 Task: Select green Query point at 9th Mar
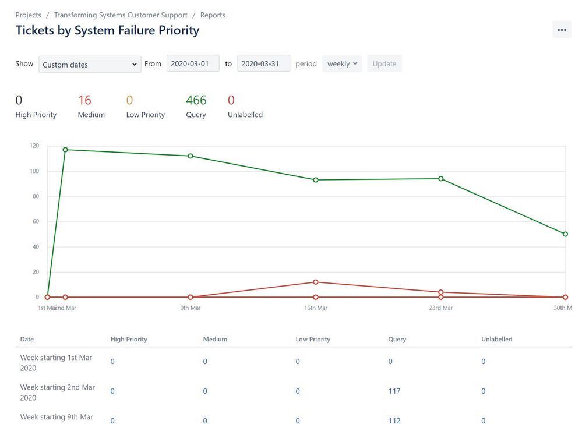click(191, 156)
